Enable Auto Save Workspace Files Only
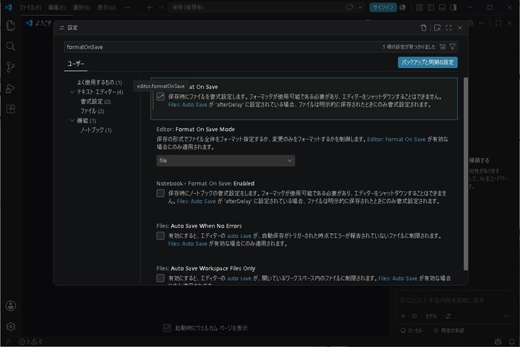 (x=161, y=278)
